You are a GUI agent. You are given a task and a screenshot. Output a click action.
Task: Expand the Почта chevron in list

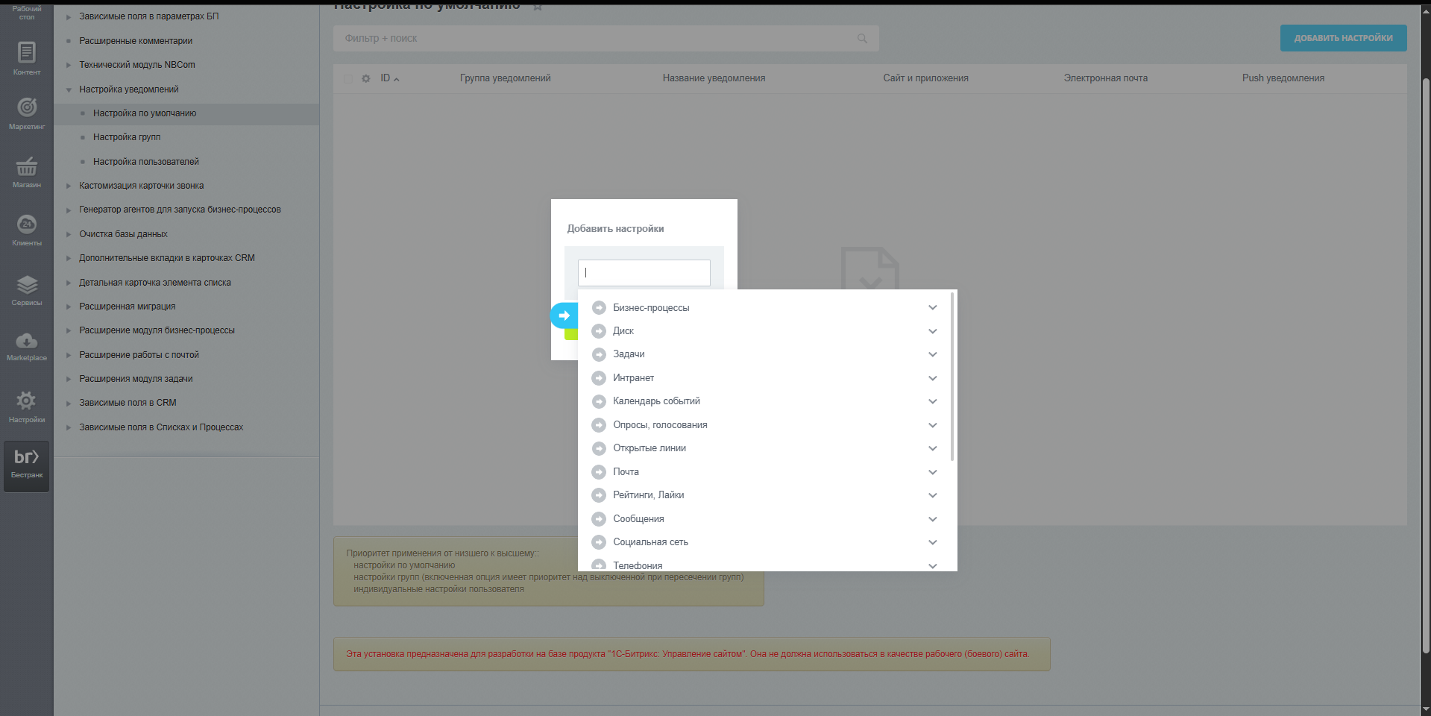pos(932,472)
